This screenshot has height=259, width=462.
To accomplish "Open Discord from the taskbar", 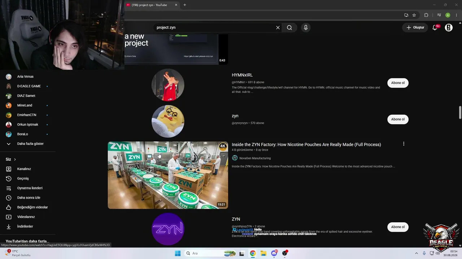I will [x=274, y=253].
